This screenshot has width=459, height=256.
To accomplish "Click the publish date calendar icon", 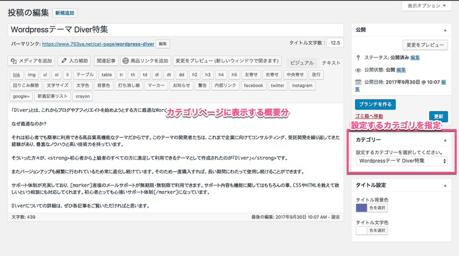I will pyautogui.click(x=358, y=82).
